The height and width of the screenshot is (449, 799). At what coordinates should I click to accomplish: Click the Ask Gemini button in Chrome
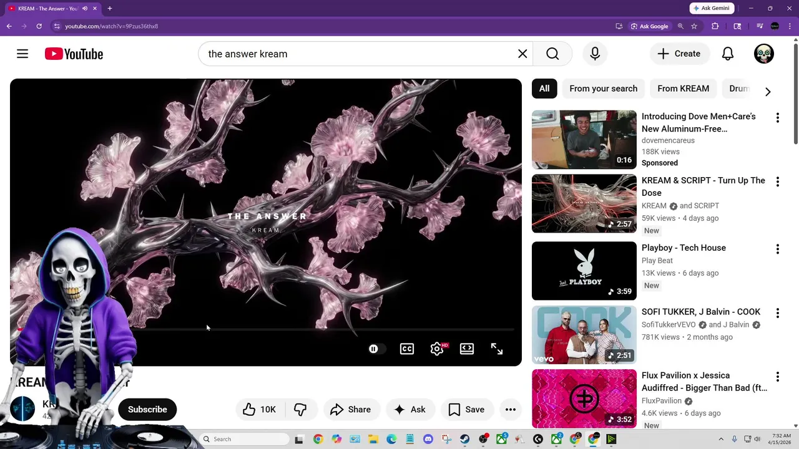[712, 8]
